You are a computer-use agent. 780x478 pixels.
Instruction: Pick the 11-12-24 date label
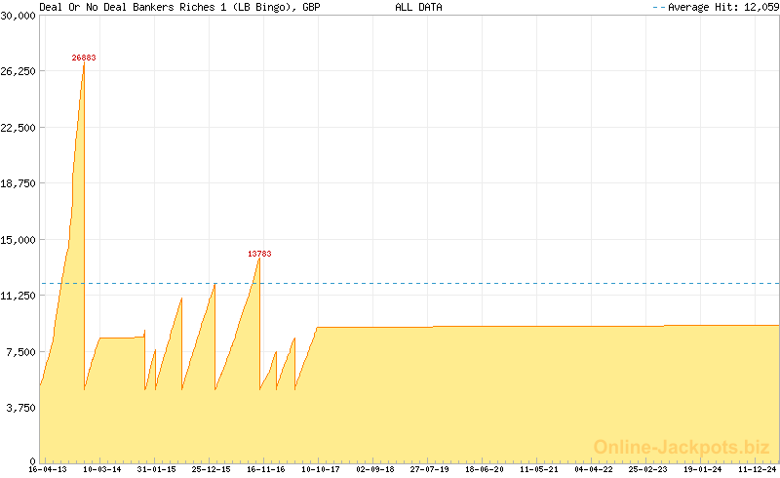(x=758, y=469)
